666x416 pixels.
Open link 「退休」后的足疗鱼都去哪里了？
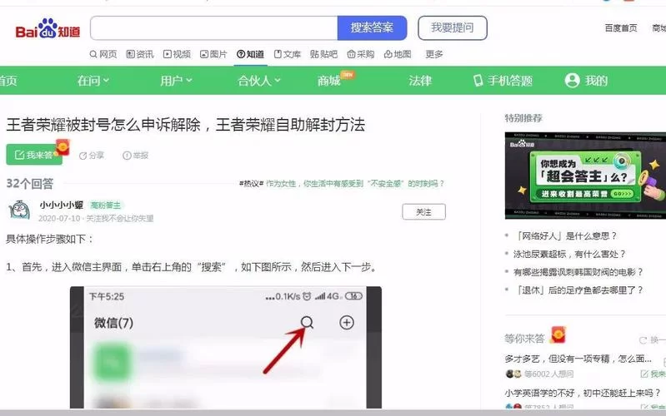pos(578,290)
